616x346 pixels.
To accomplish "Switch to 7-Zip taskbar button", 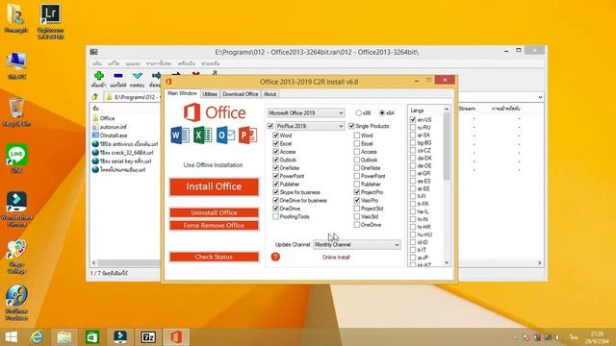I will pyautogui.click(x=148, y=337).
